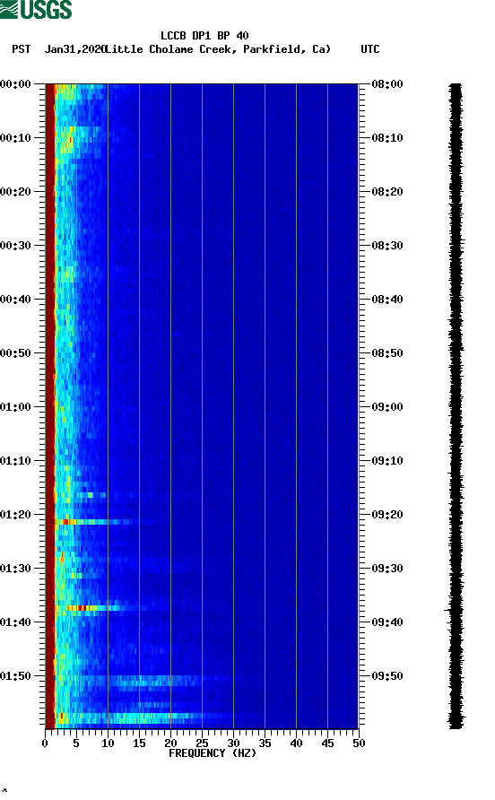Click the 08:50 UTC time label

387,353
